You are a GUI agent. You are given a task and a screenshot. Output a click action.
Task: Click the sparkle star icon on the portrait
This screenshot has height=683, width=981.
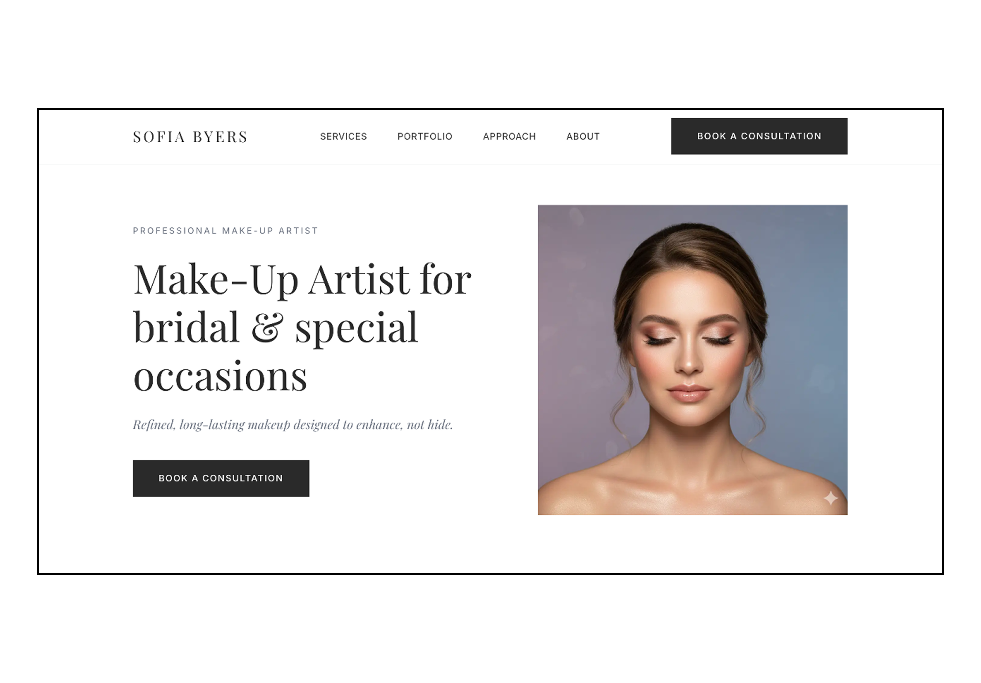click(x=830, y=498)
